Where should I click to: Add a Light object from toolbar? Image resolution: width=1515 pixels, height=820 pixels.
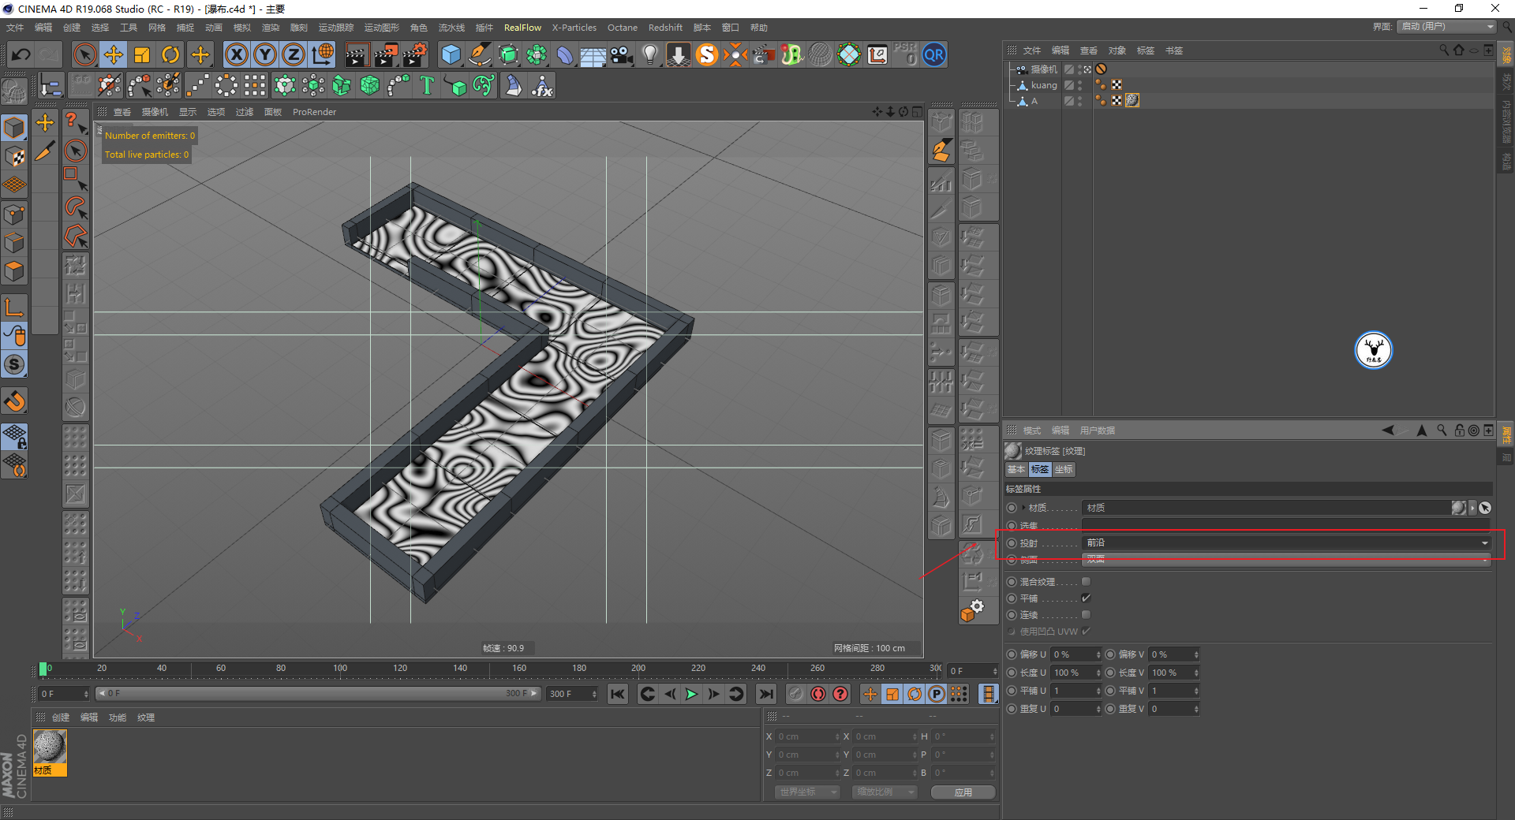pos(649,54)
